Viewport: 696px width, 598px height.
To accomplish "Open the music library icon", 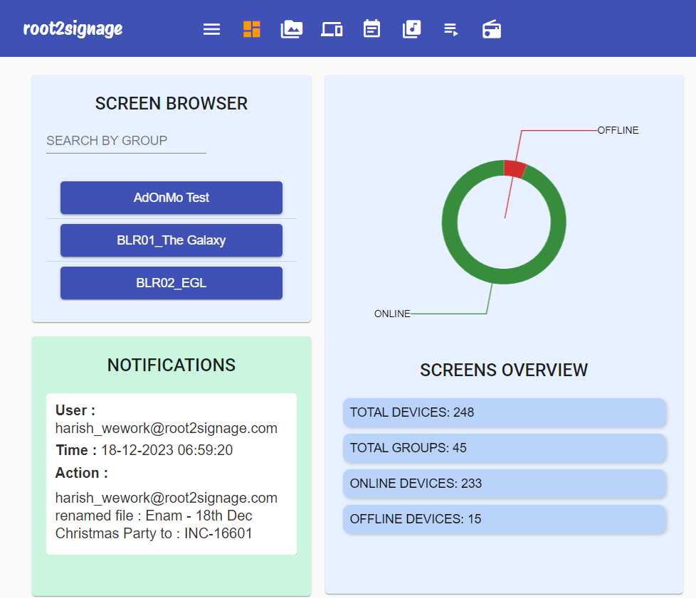I will 411,29.
